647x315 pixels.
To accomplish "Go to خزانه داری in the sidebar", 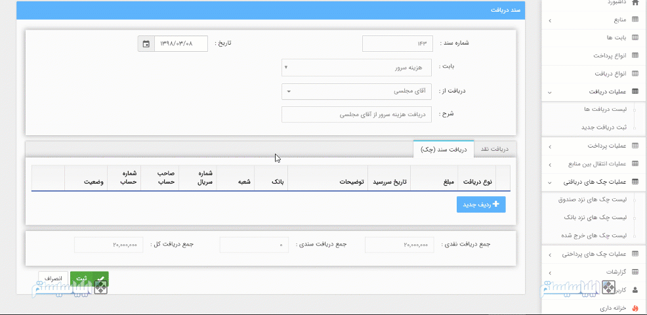I will click(x=613, y=308).
